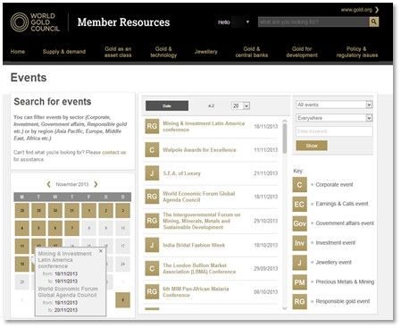
Task: Open the Hello user dropdown arrow
Action: coord(247,22)
